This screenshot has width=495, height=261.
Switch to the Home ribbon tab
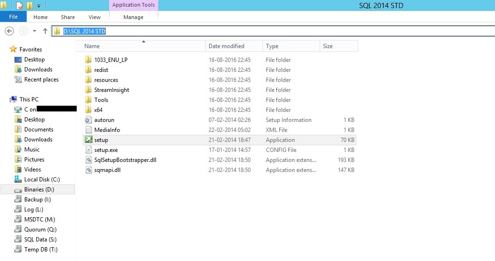pyautogui.click(x=40, y=17)
